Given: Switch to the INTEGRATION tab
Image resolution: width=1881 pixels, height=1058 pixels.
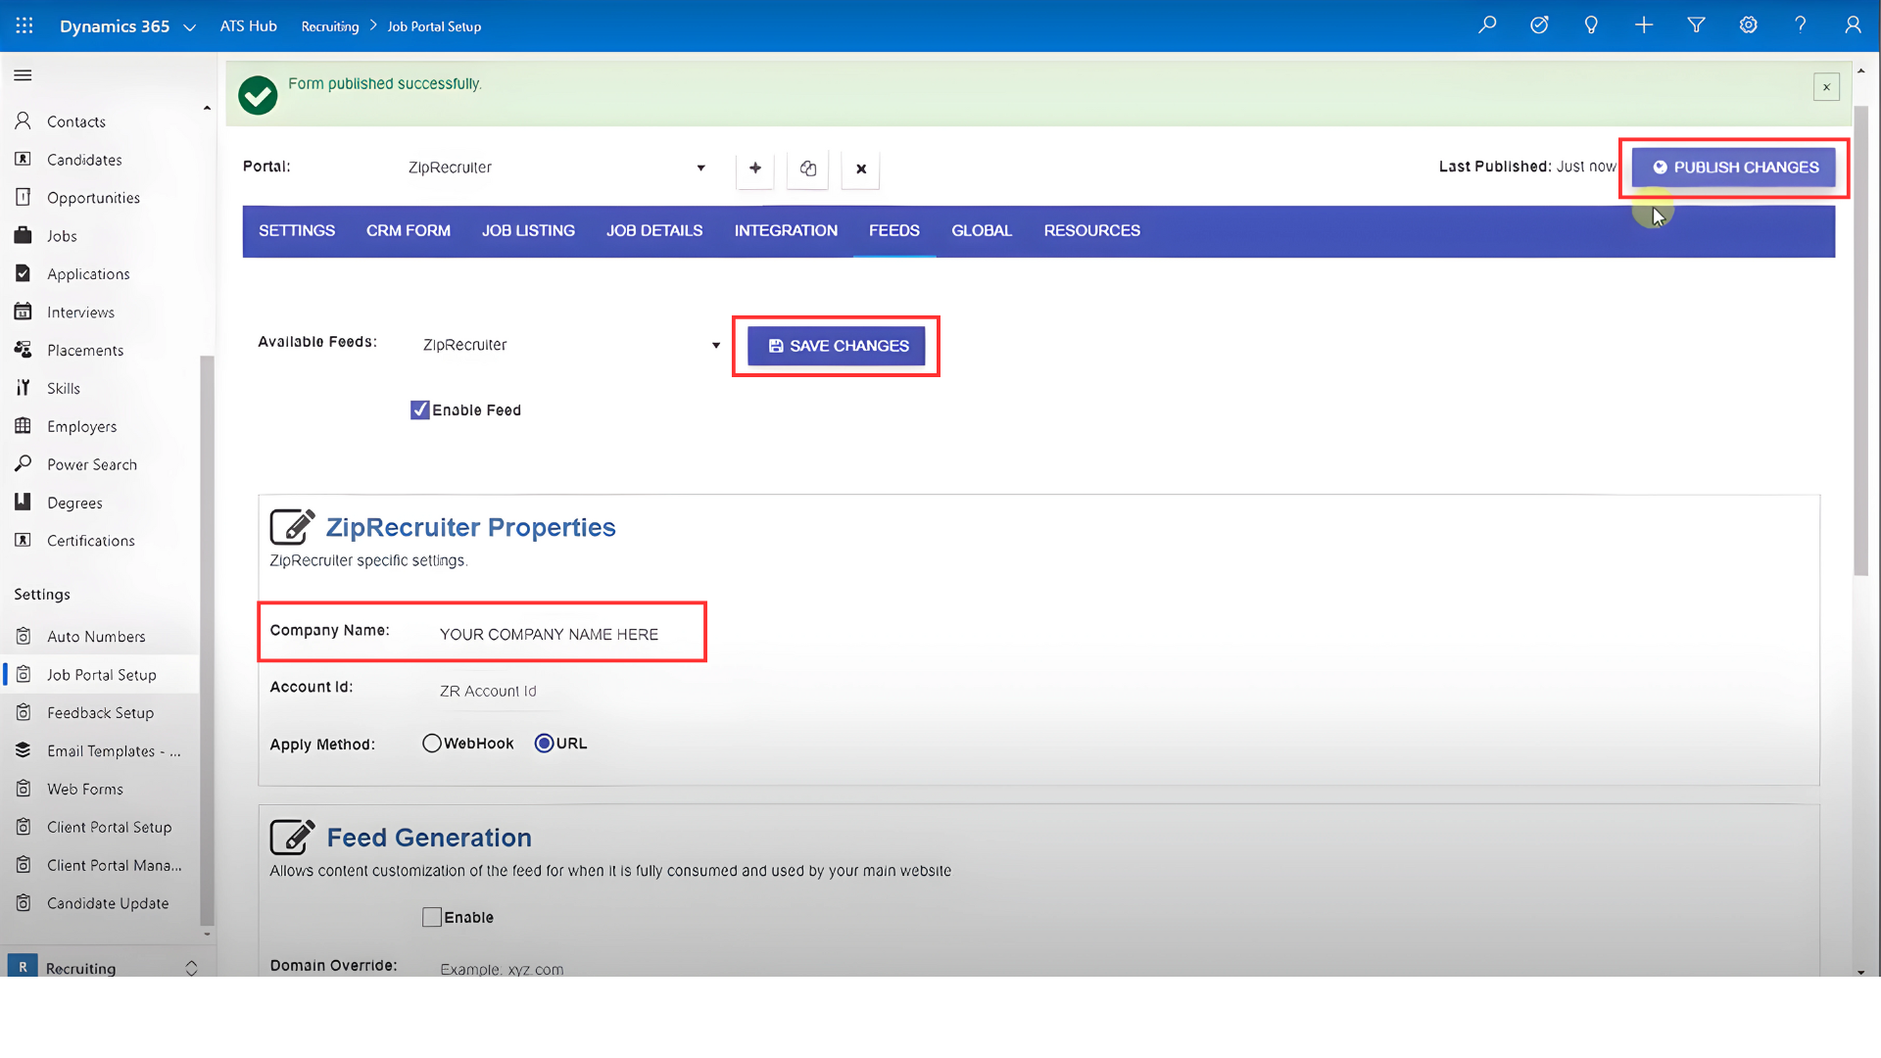Looking at the screenshot, I should click(x=786, y=231).
